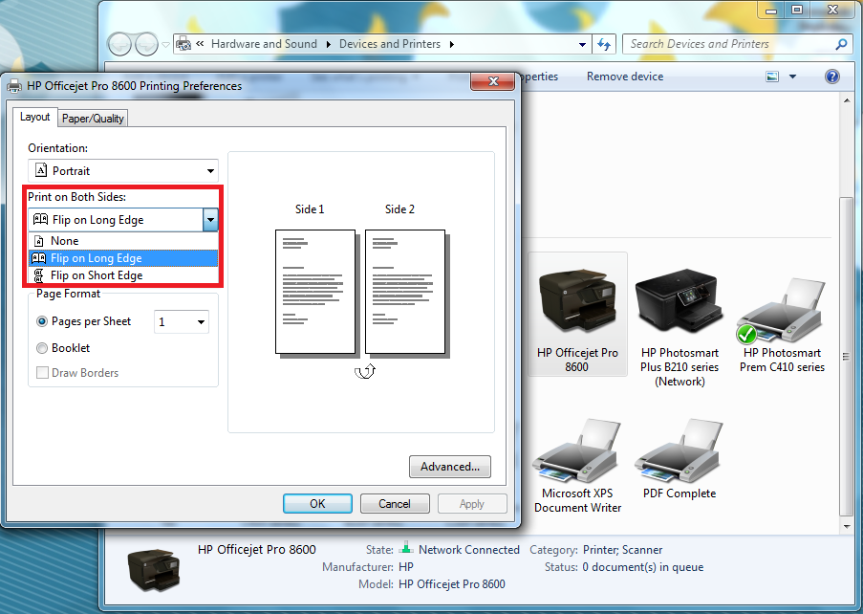
Task: Click the vertical scrollbar thumb in Devices window
Action: [847, 357]
